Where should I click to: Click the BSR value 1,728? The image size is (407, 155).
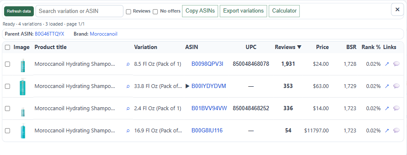(350, 64)
